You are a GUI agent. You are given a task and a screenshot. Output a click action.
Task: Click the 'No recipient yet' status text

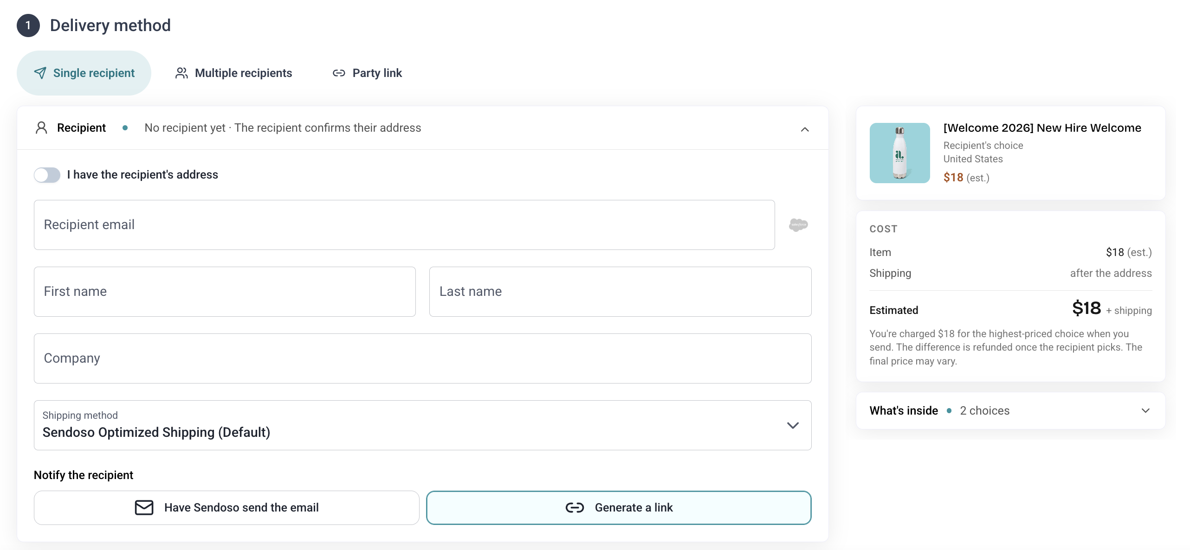click(x=185, y=128)
